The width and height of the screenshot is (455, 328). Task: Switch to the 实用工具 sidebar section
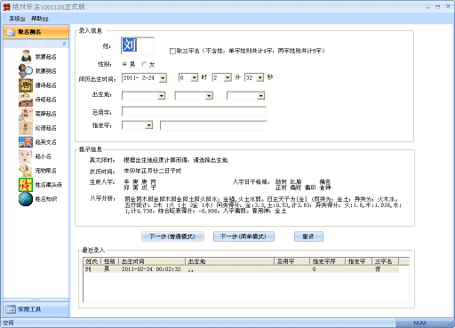[36, 309]
